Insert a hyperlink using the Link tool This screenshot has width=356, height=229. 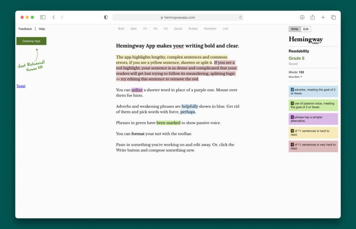[x=225, y=29]
